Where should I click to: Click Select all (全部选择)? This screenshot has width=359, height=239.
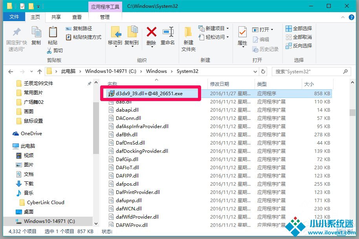299,29
